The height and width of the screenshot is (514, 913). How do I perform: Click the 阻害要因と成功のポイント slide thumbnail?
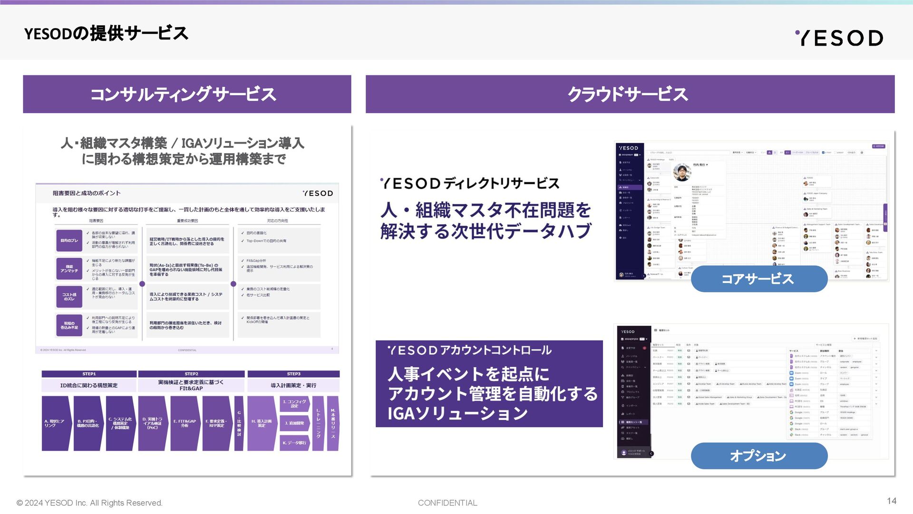(x=187, y=268)
